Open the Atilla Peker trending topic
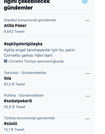The width and height of the screenshot is (105, 134). pos(15,26)
